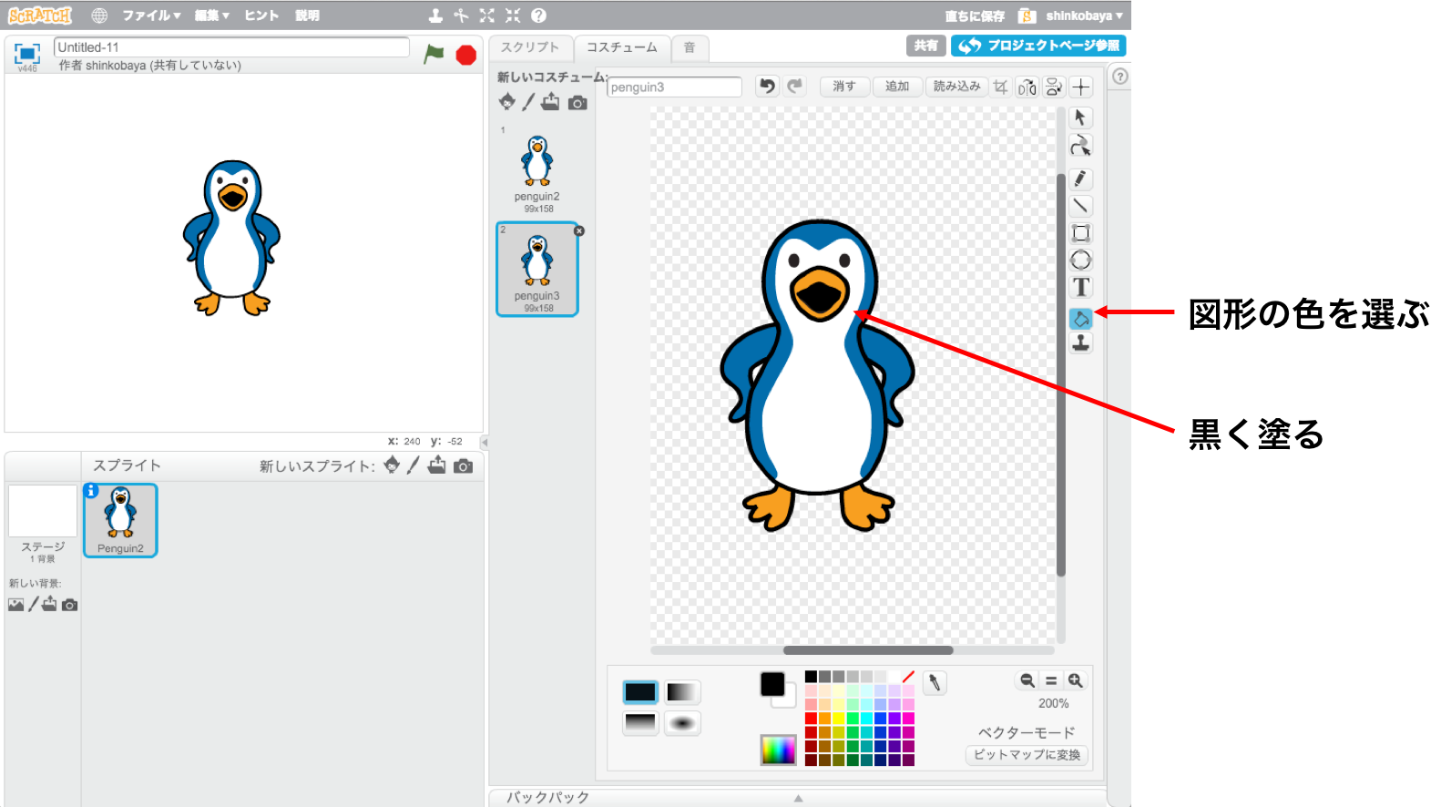Pick the Pencil tool
The height and width of the screenshot is (807, 1451).
coord(1080,179)
